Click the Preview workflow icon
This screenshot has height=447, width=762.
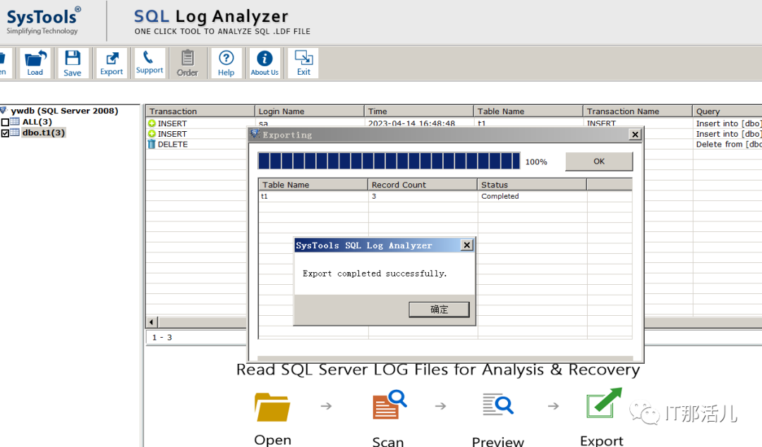497,404
